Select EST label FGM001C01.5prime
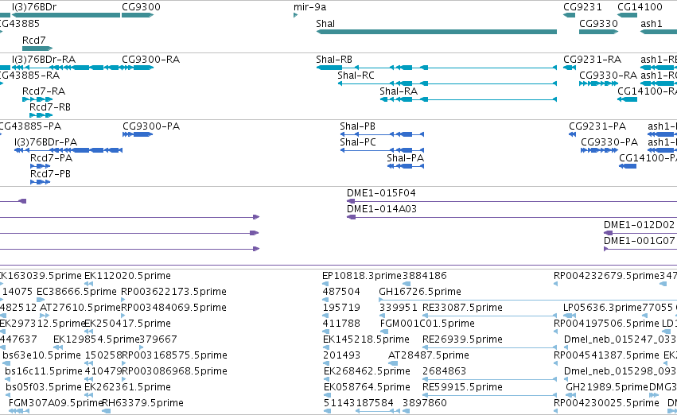This screenshot has height=415, width=677. click(427, 324)
